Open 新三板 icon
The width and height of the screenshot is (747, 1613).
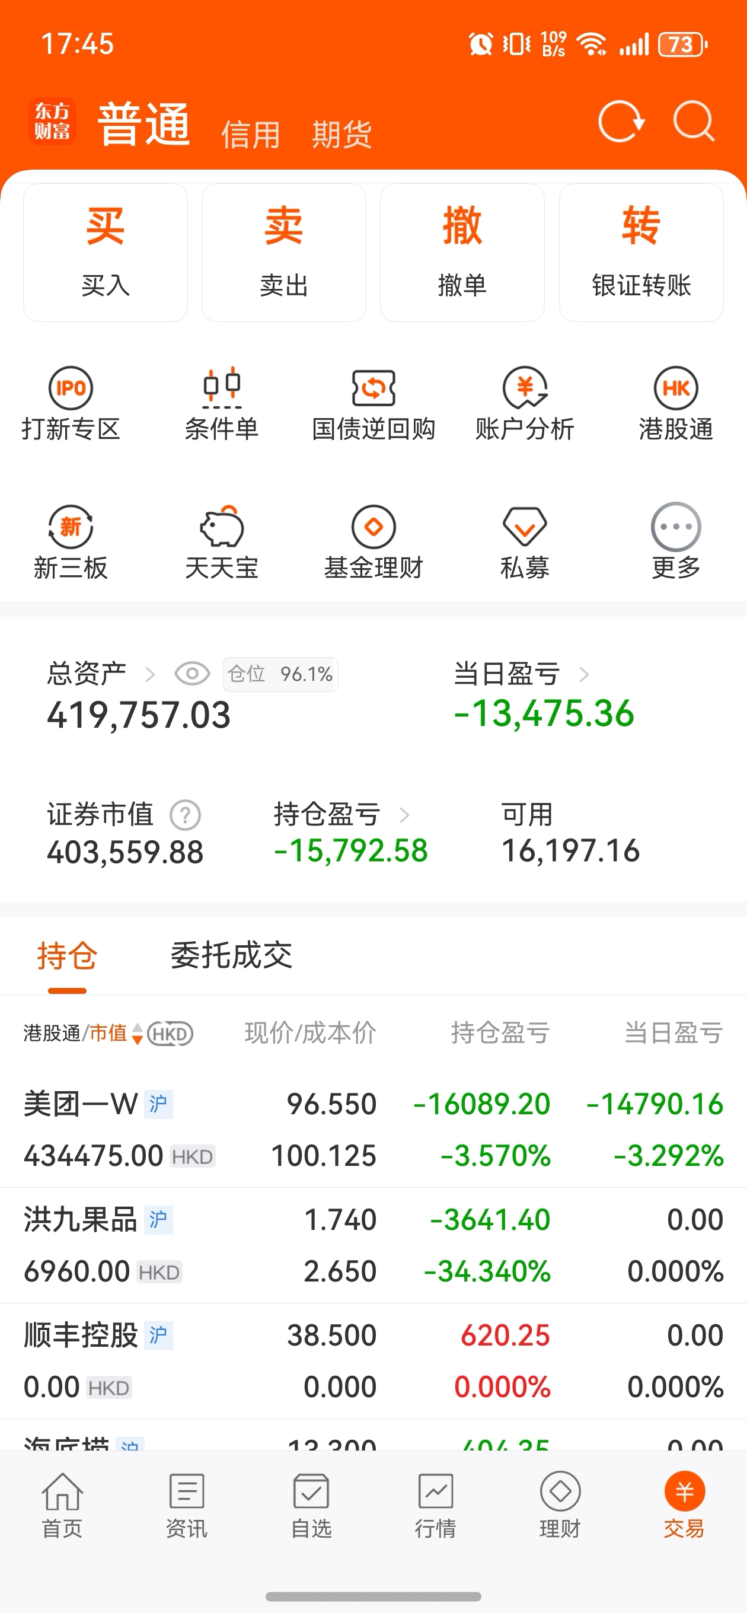coord(71,527)
